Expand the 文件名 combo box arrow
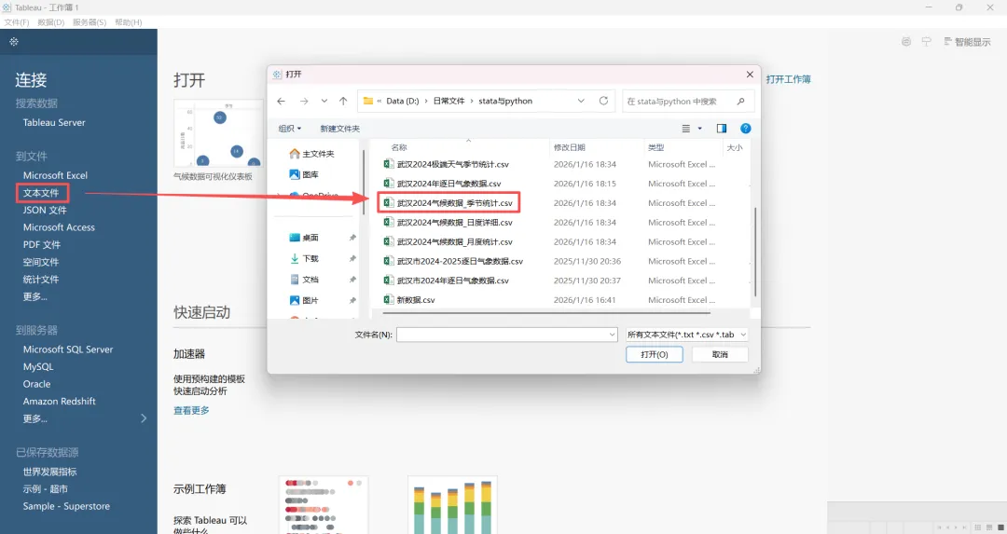1007x534 pixels. tap(612, 335)
